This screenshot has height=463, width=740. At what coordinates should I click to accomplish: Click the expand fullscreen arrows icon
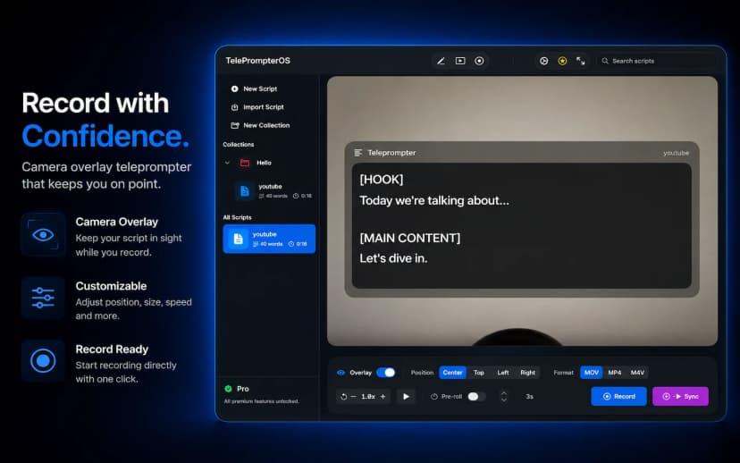(581, 61)
